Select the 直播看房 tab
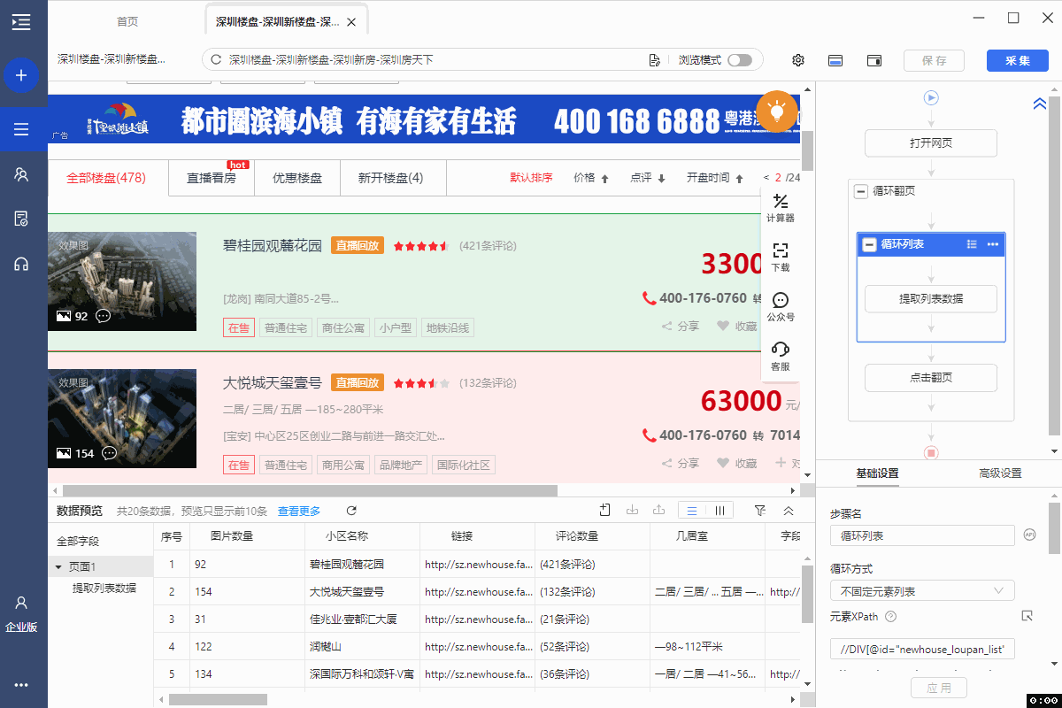This screenshot has height=708, width=1062. point(212,178)
